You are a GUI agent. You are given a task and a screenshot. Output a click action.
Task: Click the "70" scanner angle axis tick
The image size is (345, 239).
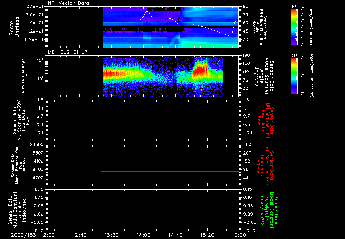pos(246,80)
